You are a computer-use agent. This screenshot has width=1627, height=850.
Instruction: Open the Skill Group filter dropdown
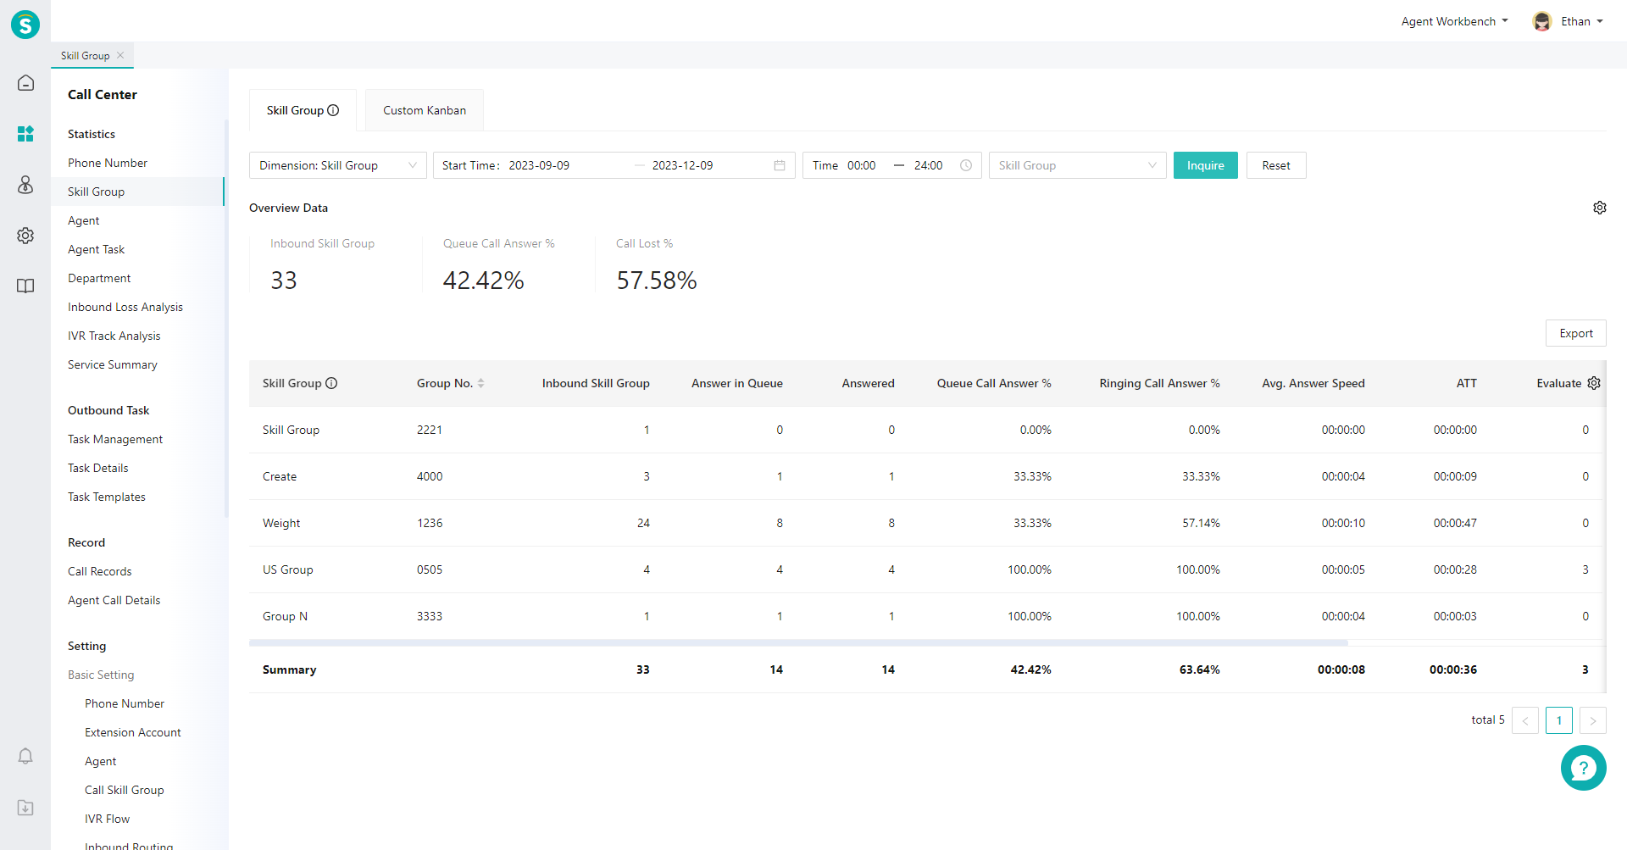click(1078, 165)
